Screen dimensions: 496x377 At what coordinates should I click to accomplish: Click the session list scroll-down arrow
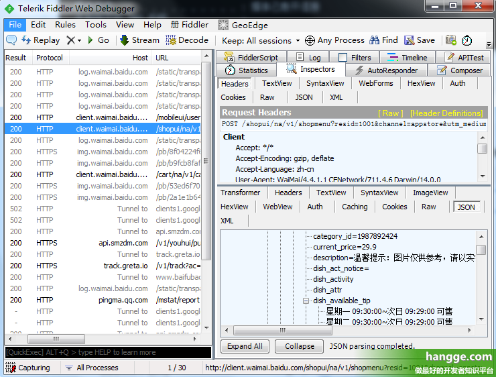click(207, 328)
